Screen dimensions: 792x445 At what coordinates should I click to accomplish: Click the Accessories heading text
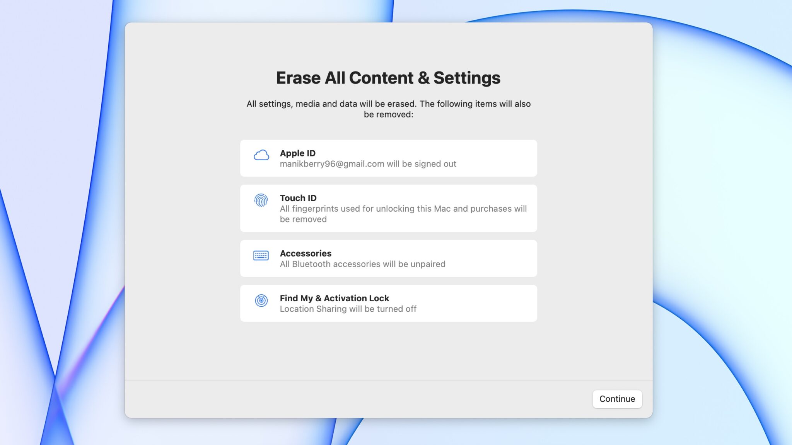coord(306,253)
